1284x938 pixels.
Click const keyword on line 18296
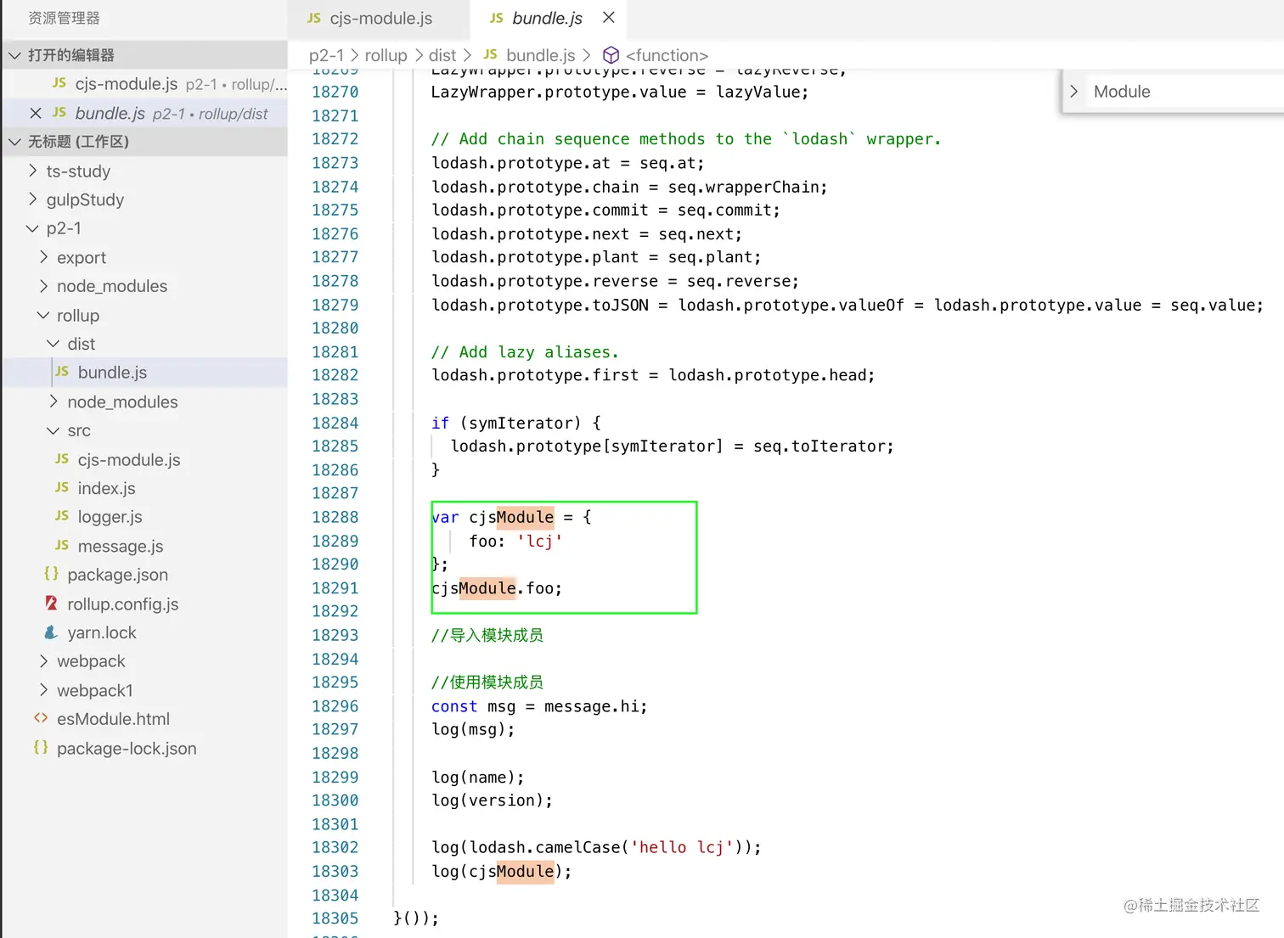pos(454,706)
